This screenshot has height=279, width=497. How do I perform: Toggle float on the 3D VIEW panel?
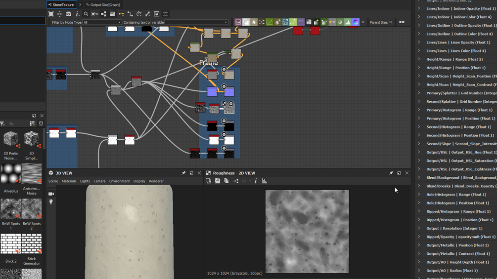tap(191, 173)
